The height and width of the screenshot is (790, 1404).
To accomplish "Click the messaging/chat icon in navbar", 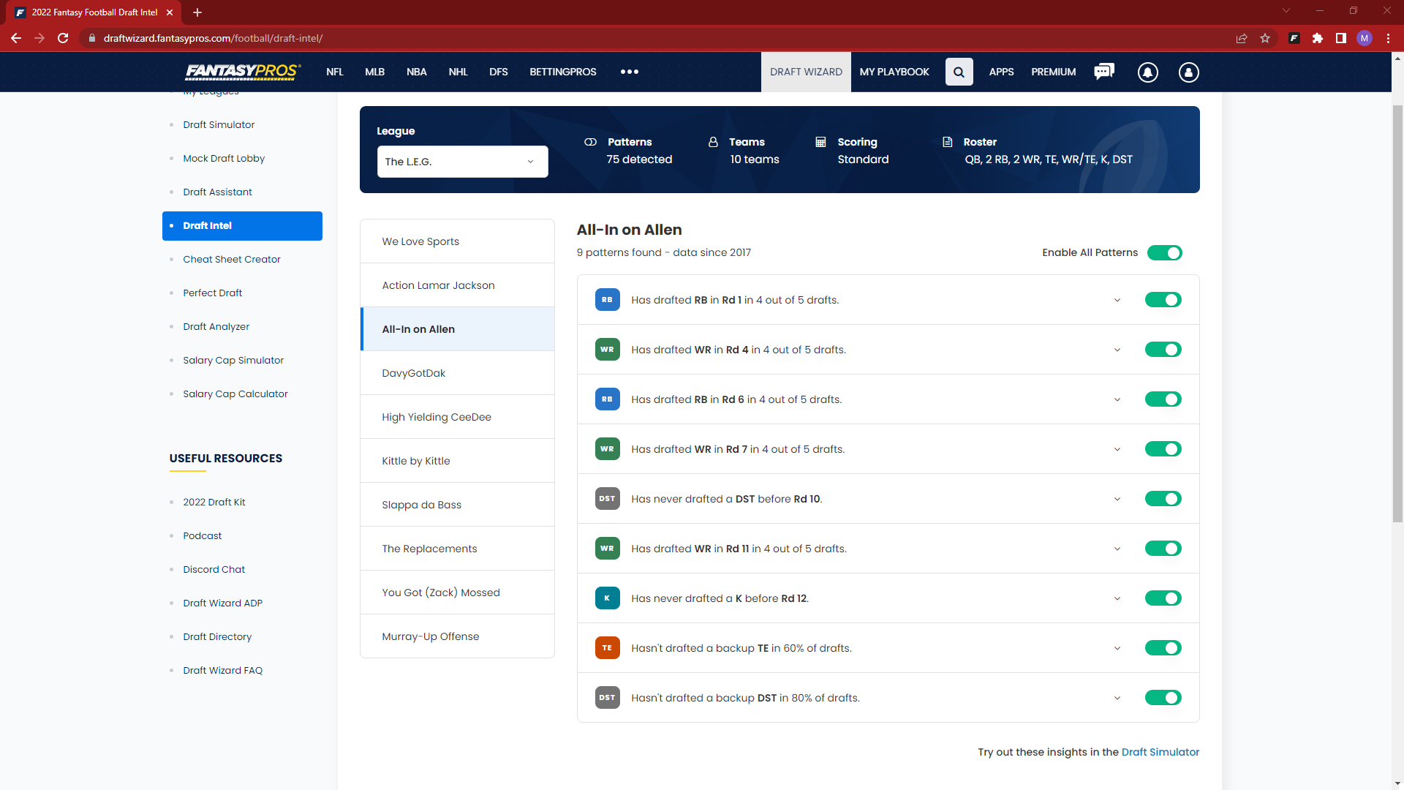I will (x=1105, y=72).
